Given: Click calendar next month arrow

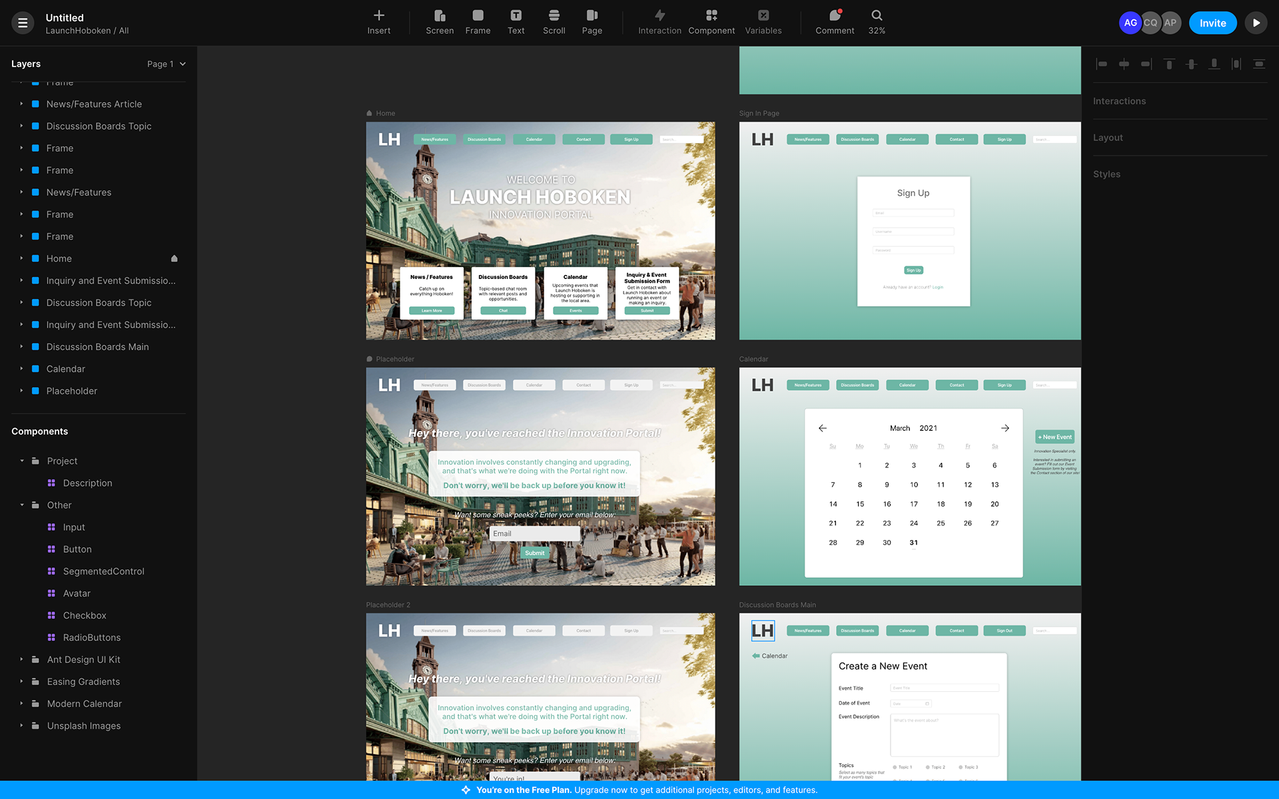Looking at the screenshot, I should pos(1005,428).
